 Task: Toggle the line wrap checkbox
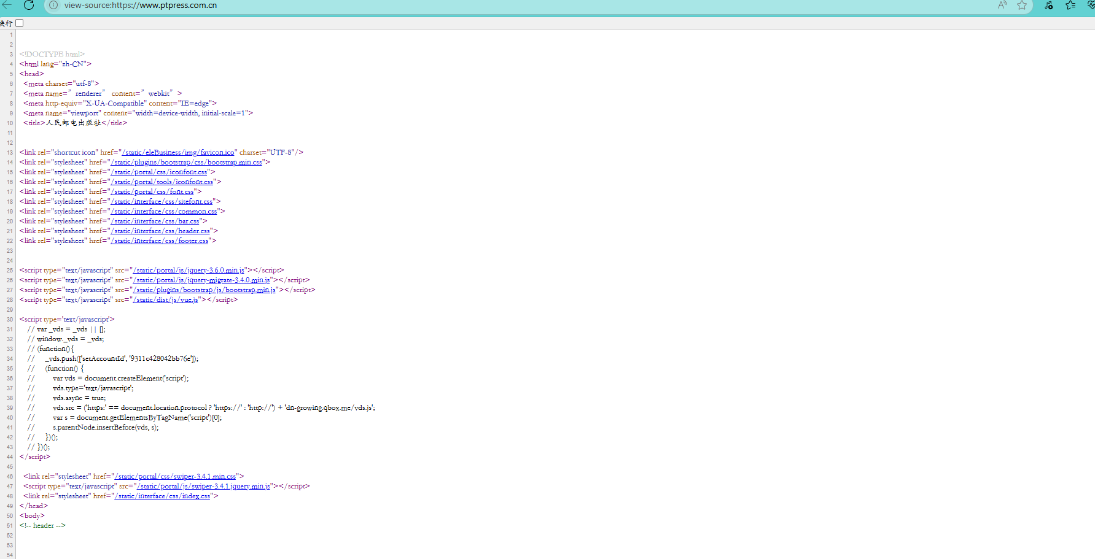(x=20, y=23)
